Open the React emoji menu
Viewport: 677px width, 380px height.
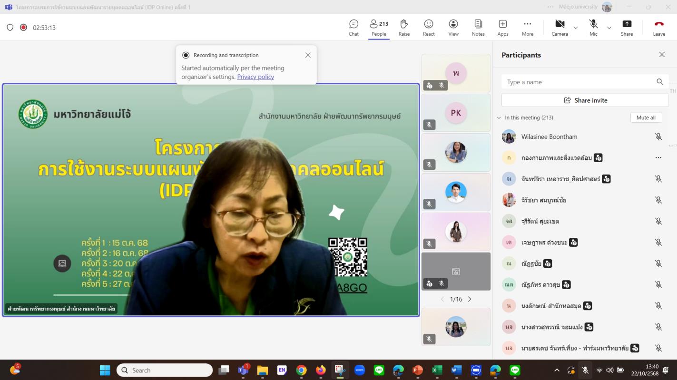(x=429, y=28)
